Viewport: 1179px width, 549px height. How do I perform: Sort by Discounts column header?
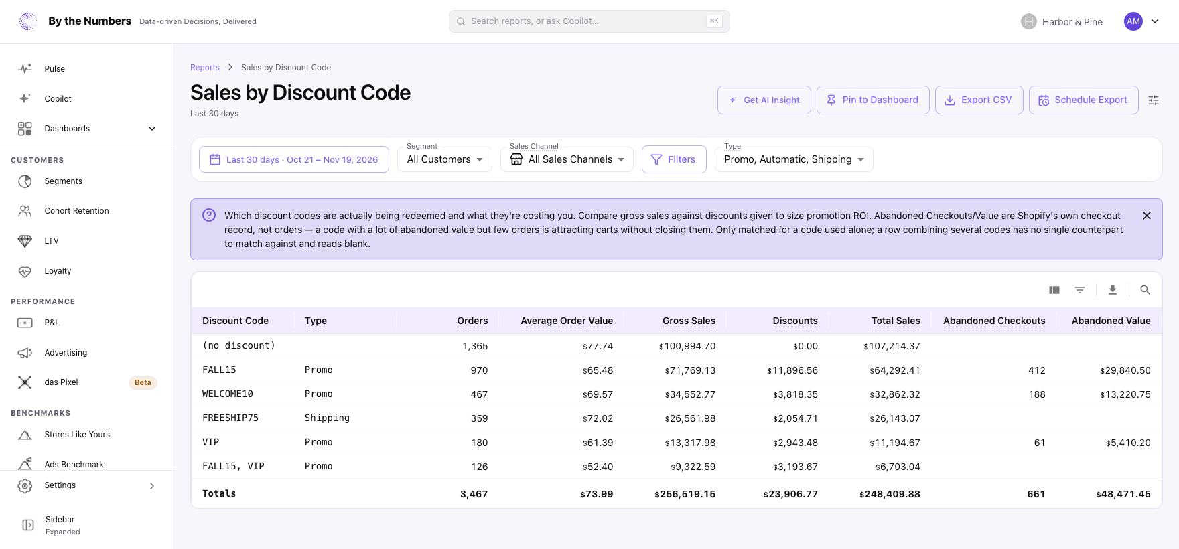pyautogui.click(x=795, y=321)
